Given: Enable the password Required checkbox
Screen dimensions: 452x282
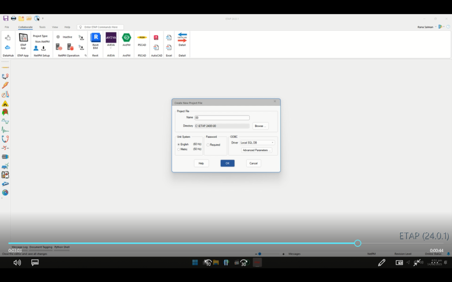Looking at the screenshot, I should click(x=208, y=145).
